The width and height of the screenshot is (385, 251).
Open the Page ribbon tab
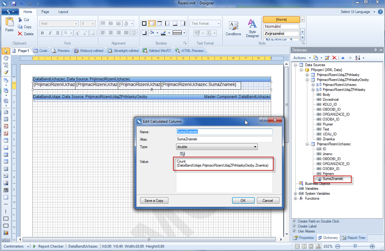[x=45, y=12]
